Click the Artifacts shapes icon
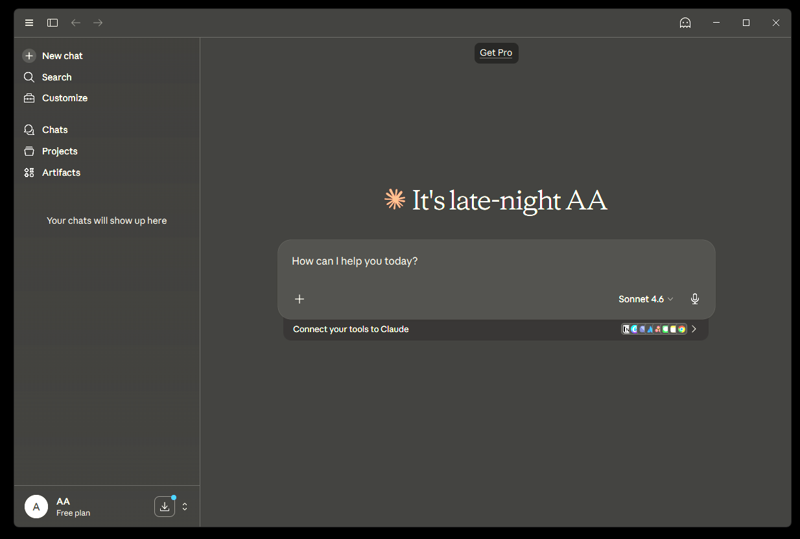 click(29, 173)
